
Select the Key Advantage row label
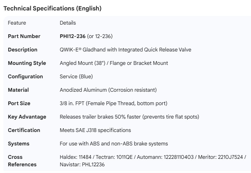click(x=27, y=117)
